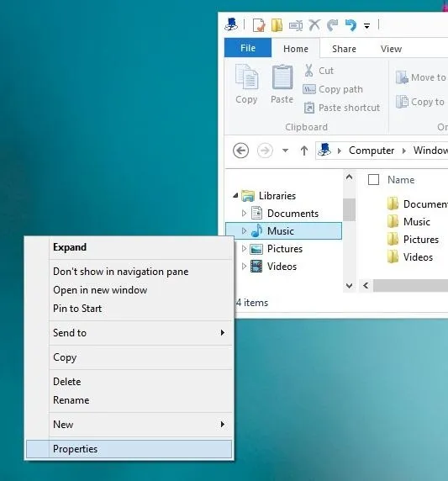Open the File ribbon tab
448x481 pixels.
pyautogui.click(x=248, y=48)
